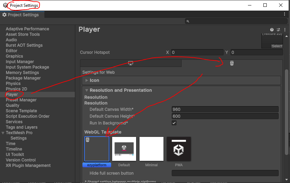290x183 pixels.
Task: Select the Default WebGL template
Action: coord(124,149)
